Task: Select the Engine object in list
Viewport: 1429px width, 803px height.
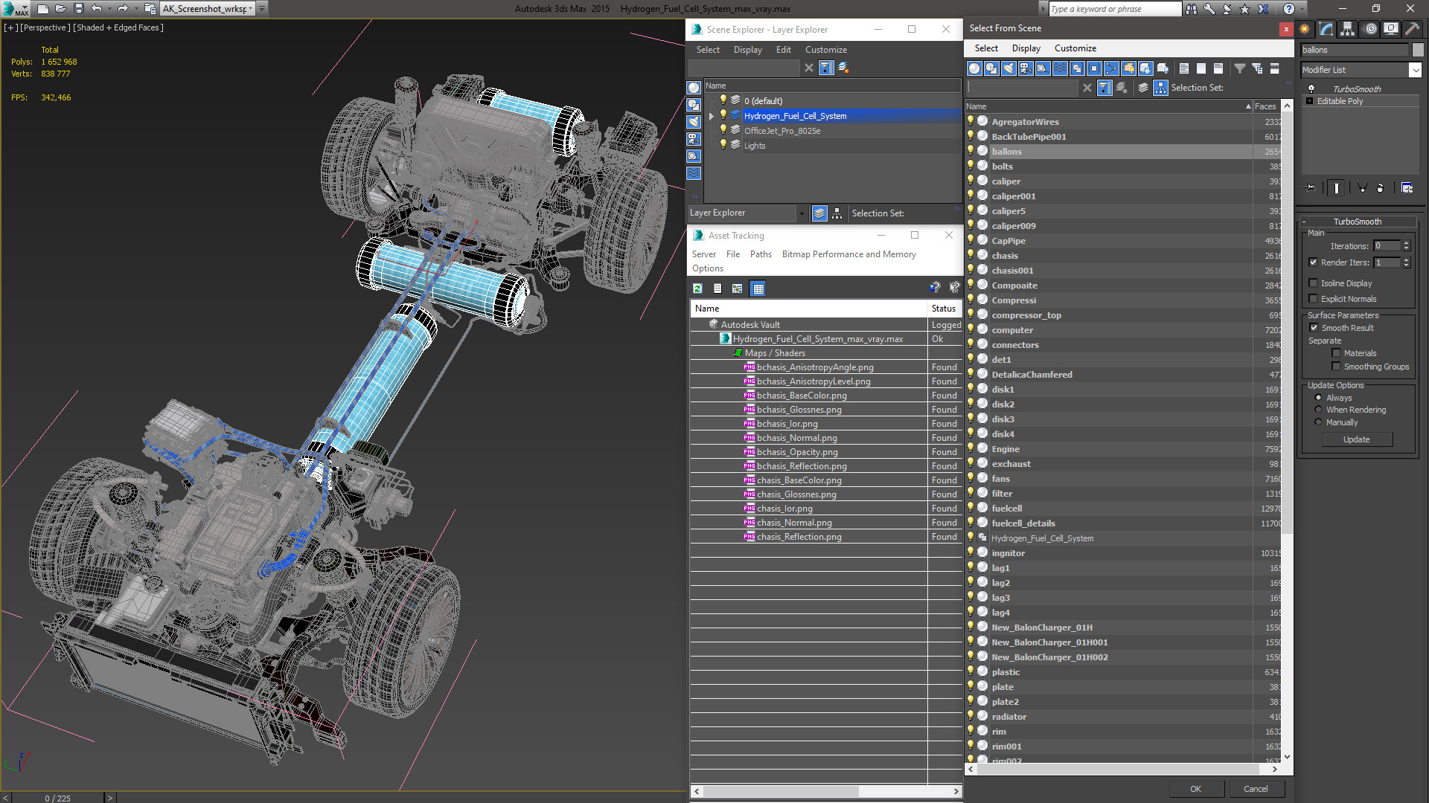Action: 1006,449
